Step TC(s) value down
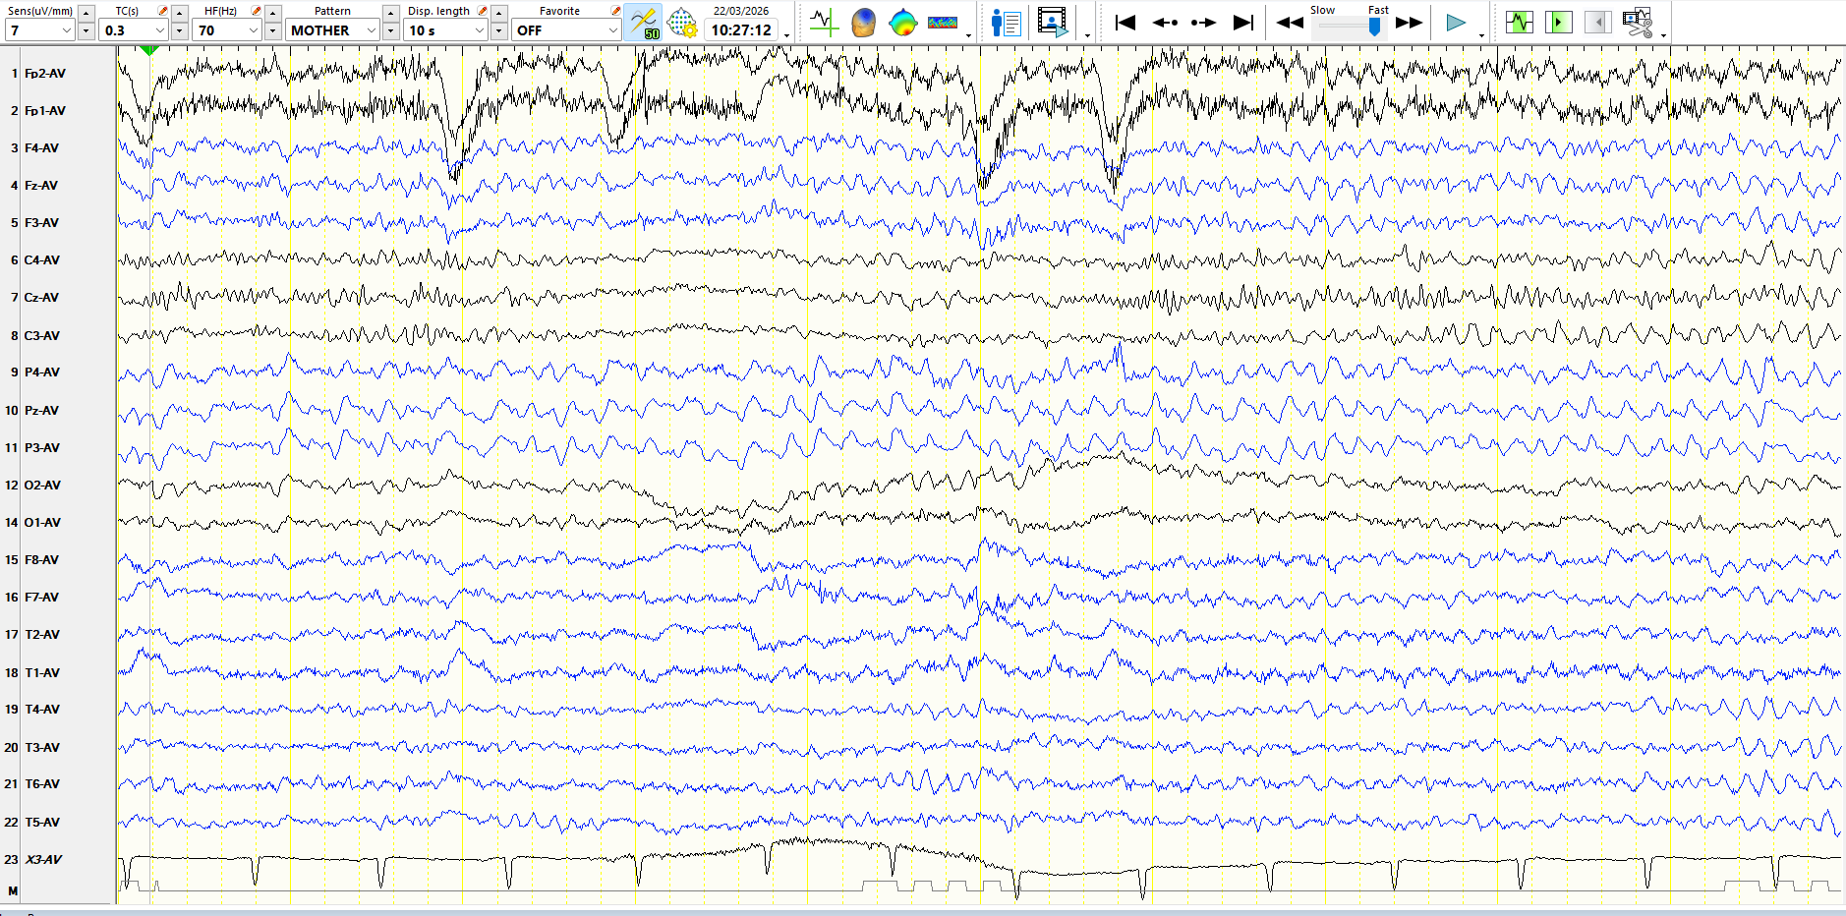The image size is (1846, 916). tap(180, 30)
